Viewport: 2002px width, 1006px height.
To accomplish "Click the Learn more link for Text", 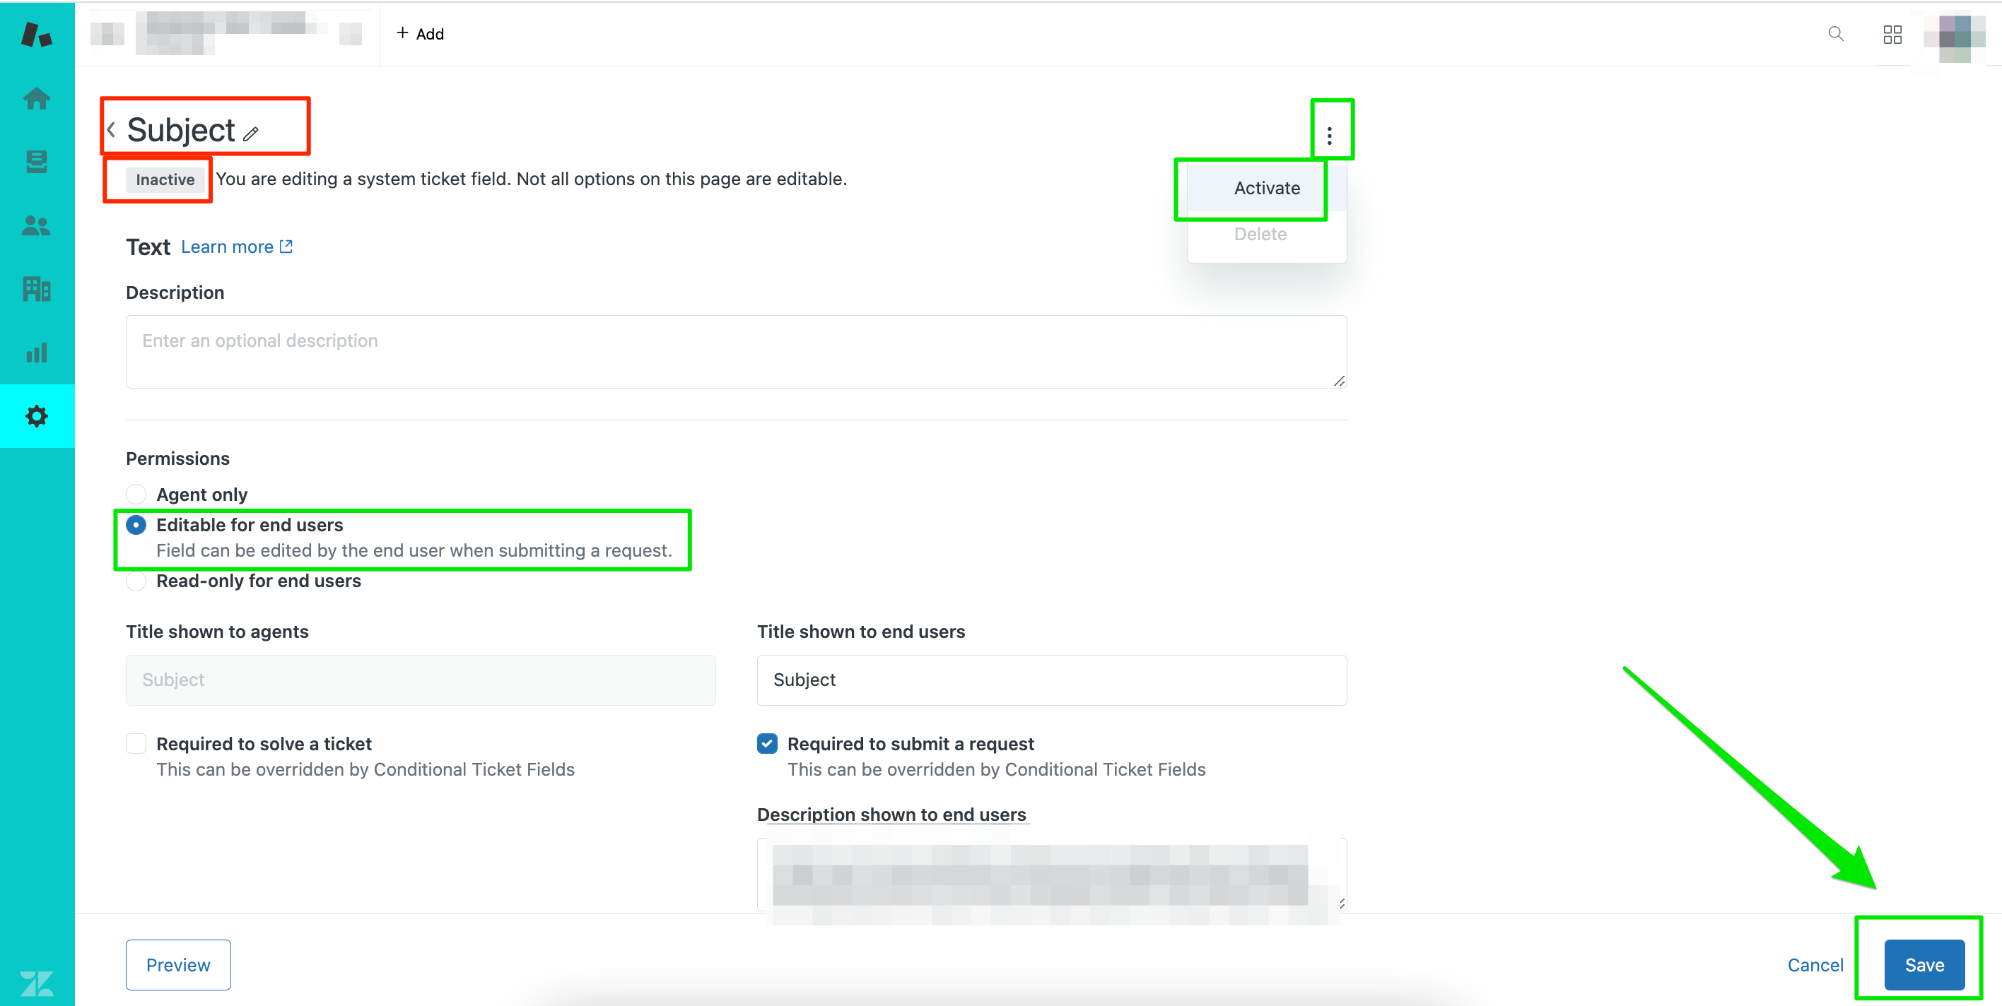I will click(x=236, y=247).
